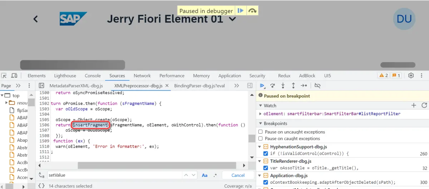The width and height of the screenshot is (429, 189).
Task: Enable Pause on caught exceptions
Action: (x=261, y=138)
